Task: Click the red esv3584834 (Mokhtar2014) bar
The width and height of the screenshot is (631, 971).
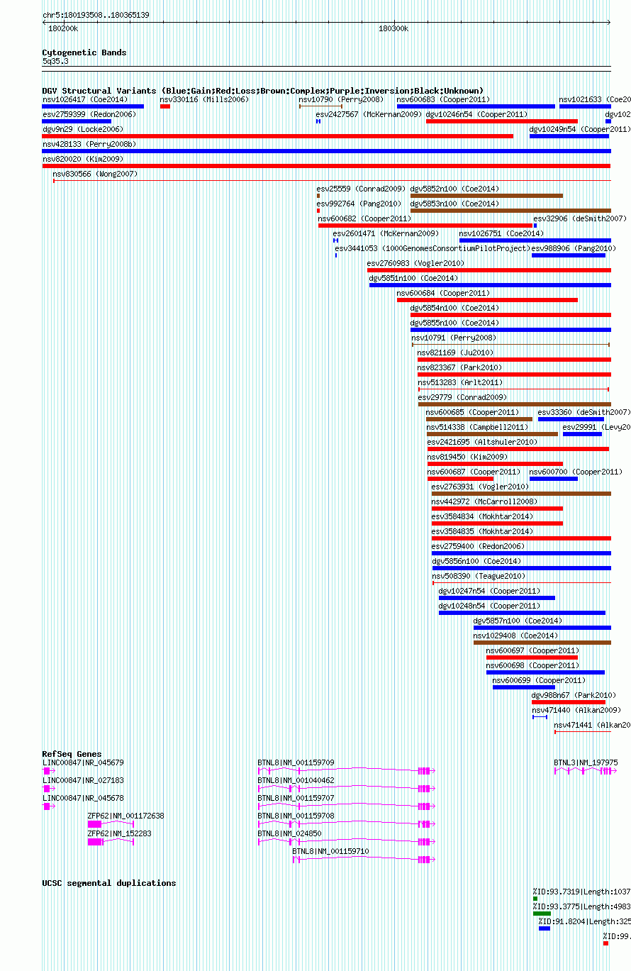Action: tap(497, 523)
